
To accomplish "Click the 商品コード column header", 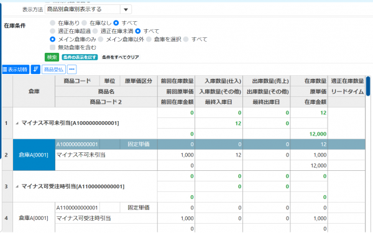I will [x=77, y=81].
